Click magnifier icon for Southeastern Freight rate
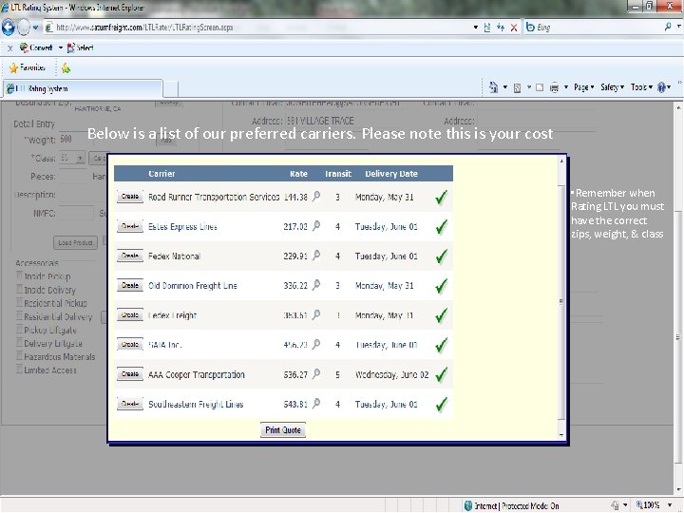The height and width of the screenshot is (513, 684). [316, 404]
